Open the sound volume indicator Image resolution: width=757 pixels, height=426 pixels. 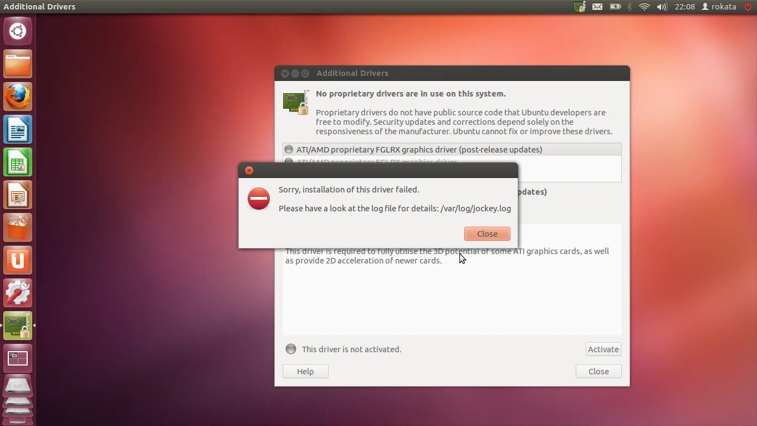[662, 7]
